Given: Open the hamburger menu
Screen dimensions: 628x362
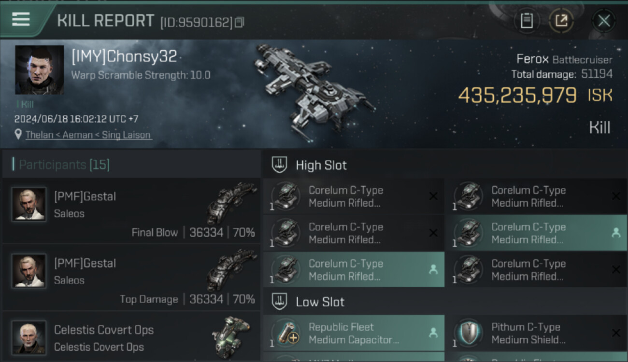Looking at the screenshot, I should click(x=21, y=20).
